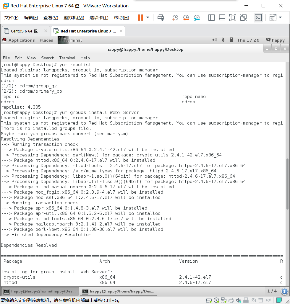This screenshot has width=290, height=304.
Task: Click the USB device status icon
Action: pos(246,300)
